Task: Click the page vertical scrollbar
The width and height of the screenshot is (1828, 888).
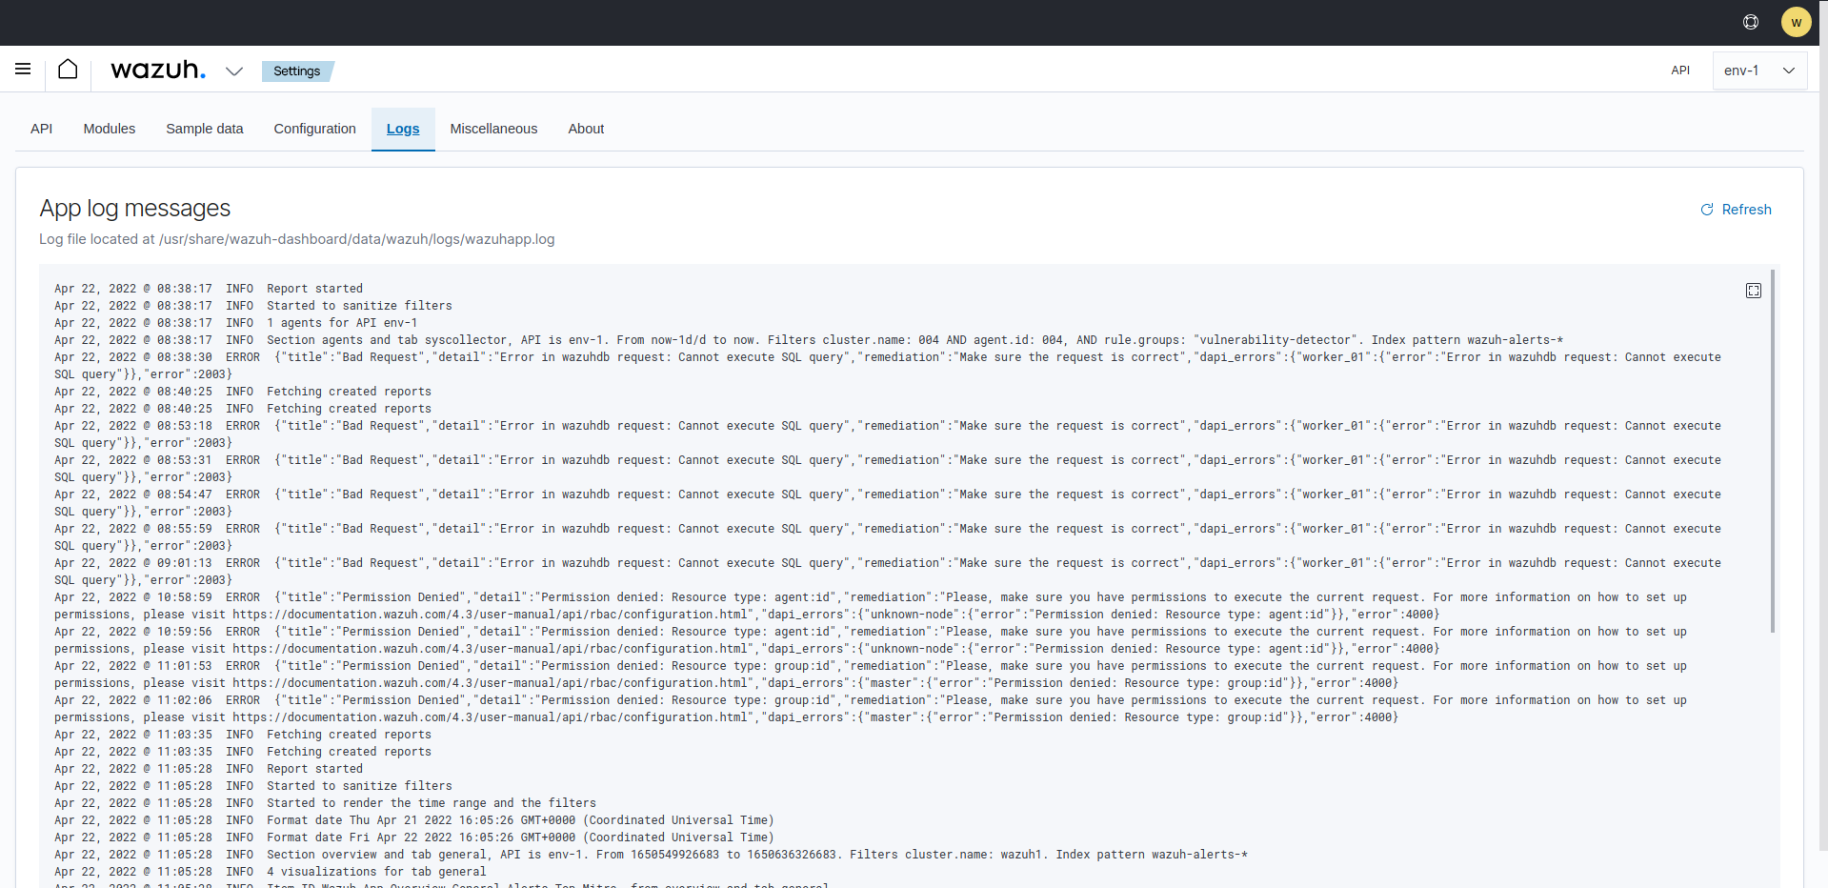Action: click(x=1823, y=425)
